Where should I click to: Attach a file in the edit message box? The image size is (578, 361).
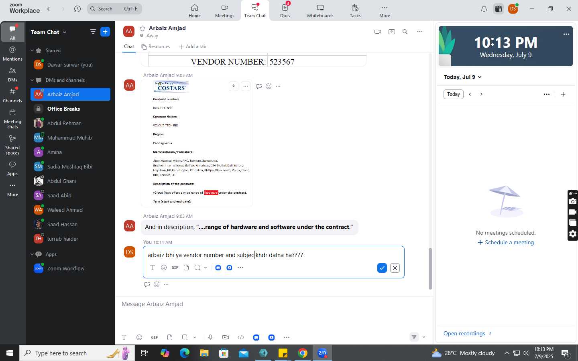point(186,268)
